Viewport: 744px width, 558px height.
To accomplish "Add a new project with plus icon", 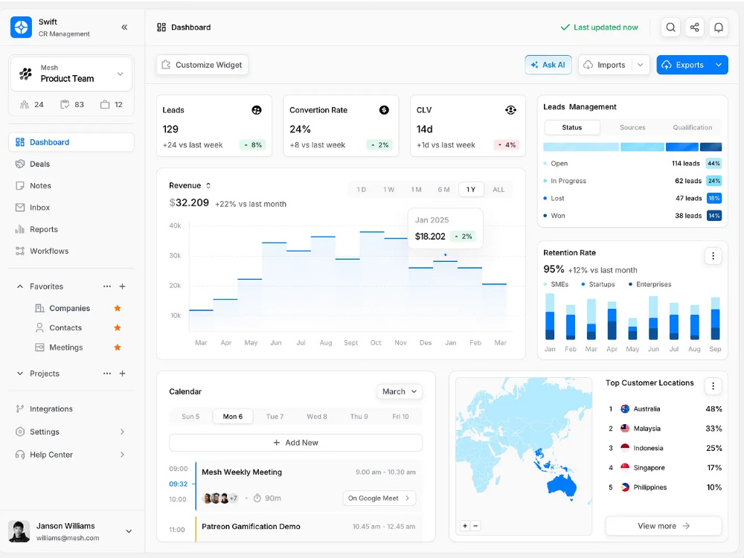I will pyautogui.click(x=123, y=373).
